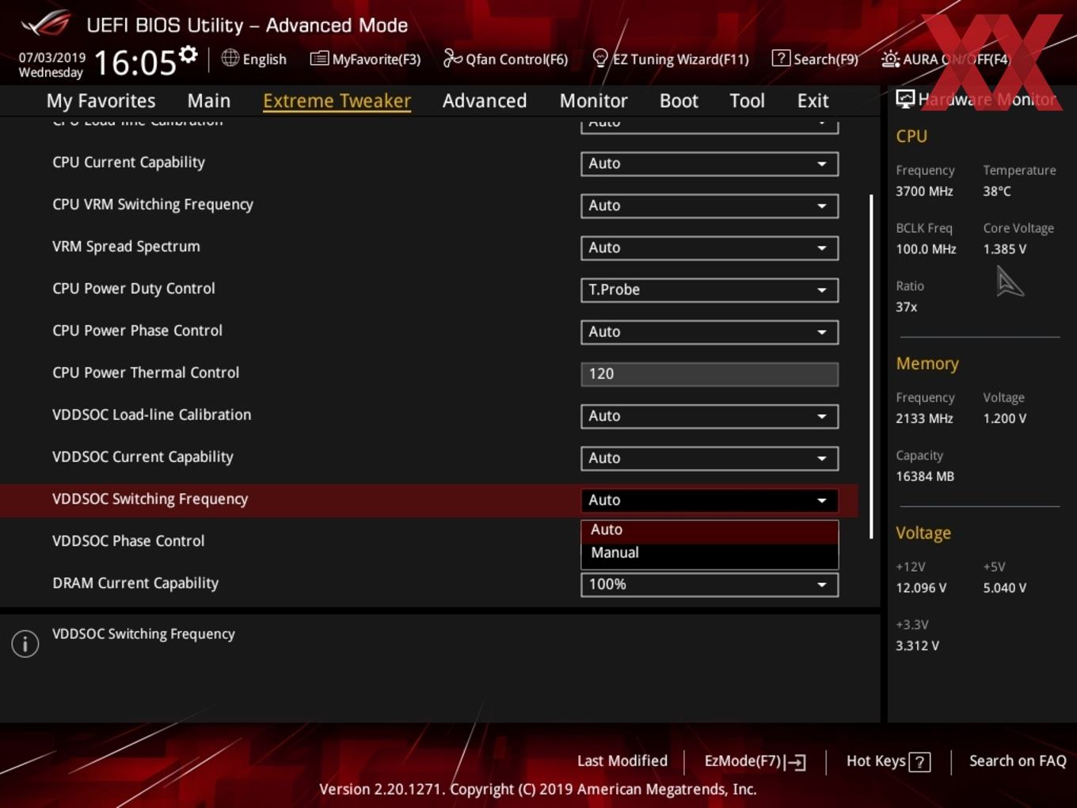Select DRAM Current Capability label

[135, 583]
